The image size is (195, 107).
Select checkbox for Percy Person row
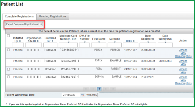tap(9, 50)
